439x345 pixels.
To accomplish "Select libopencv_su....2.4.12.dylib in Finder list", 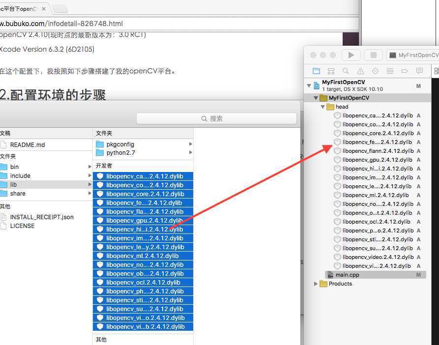I will coord(143,309).
